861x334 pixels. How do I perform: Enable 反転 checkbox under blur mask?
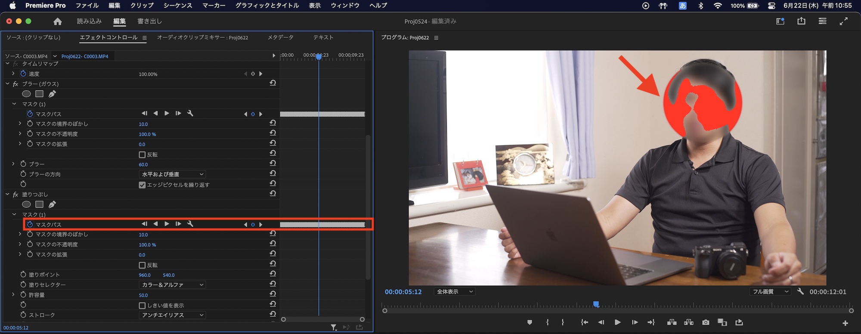(x=142, y=155)
